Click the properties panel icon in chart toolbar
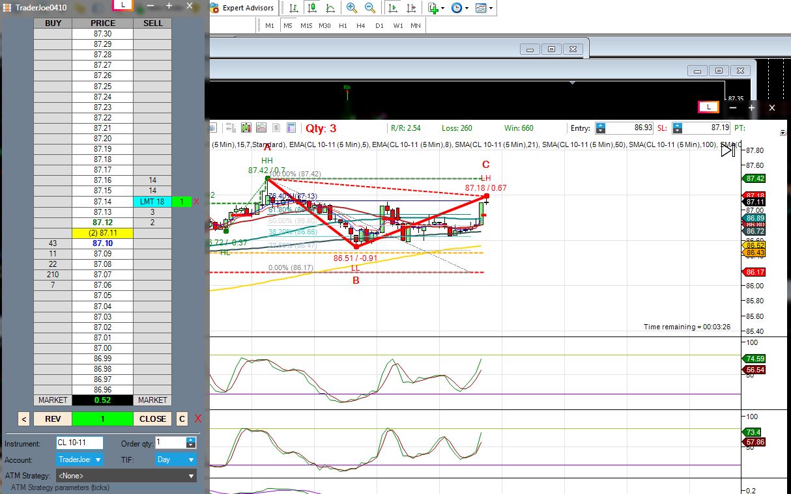This screenshot has height=494, width=791. point(291,128)
